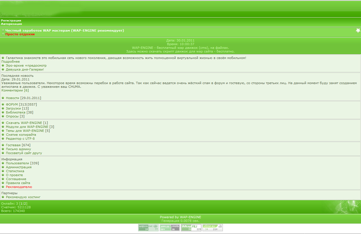Open Эро-архив +предосмотр link
The image size is (361, 234).
26,65
